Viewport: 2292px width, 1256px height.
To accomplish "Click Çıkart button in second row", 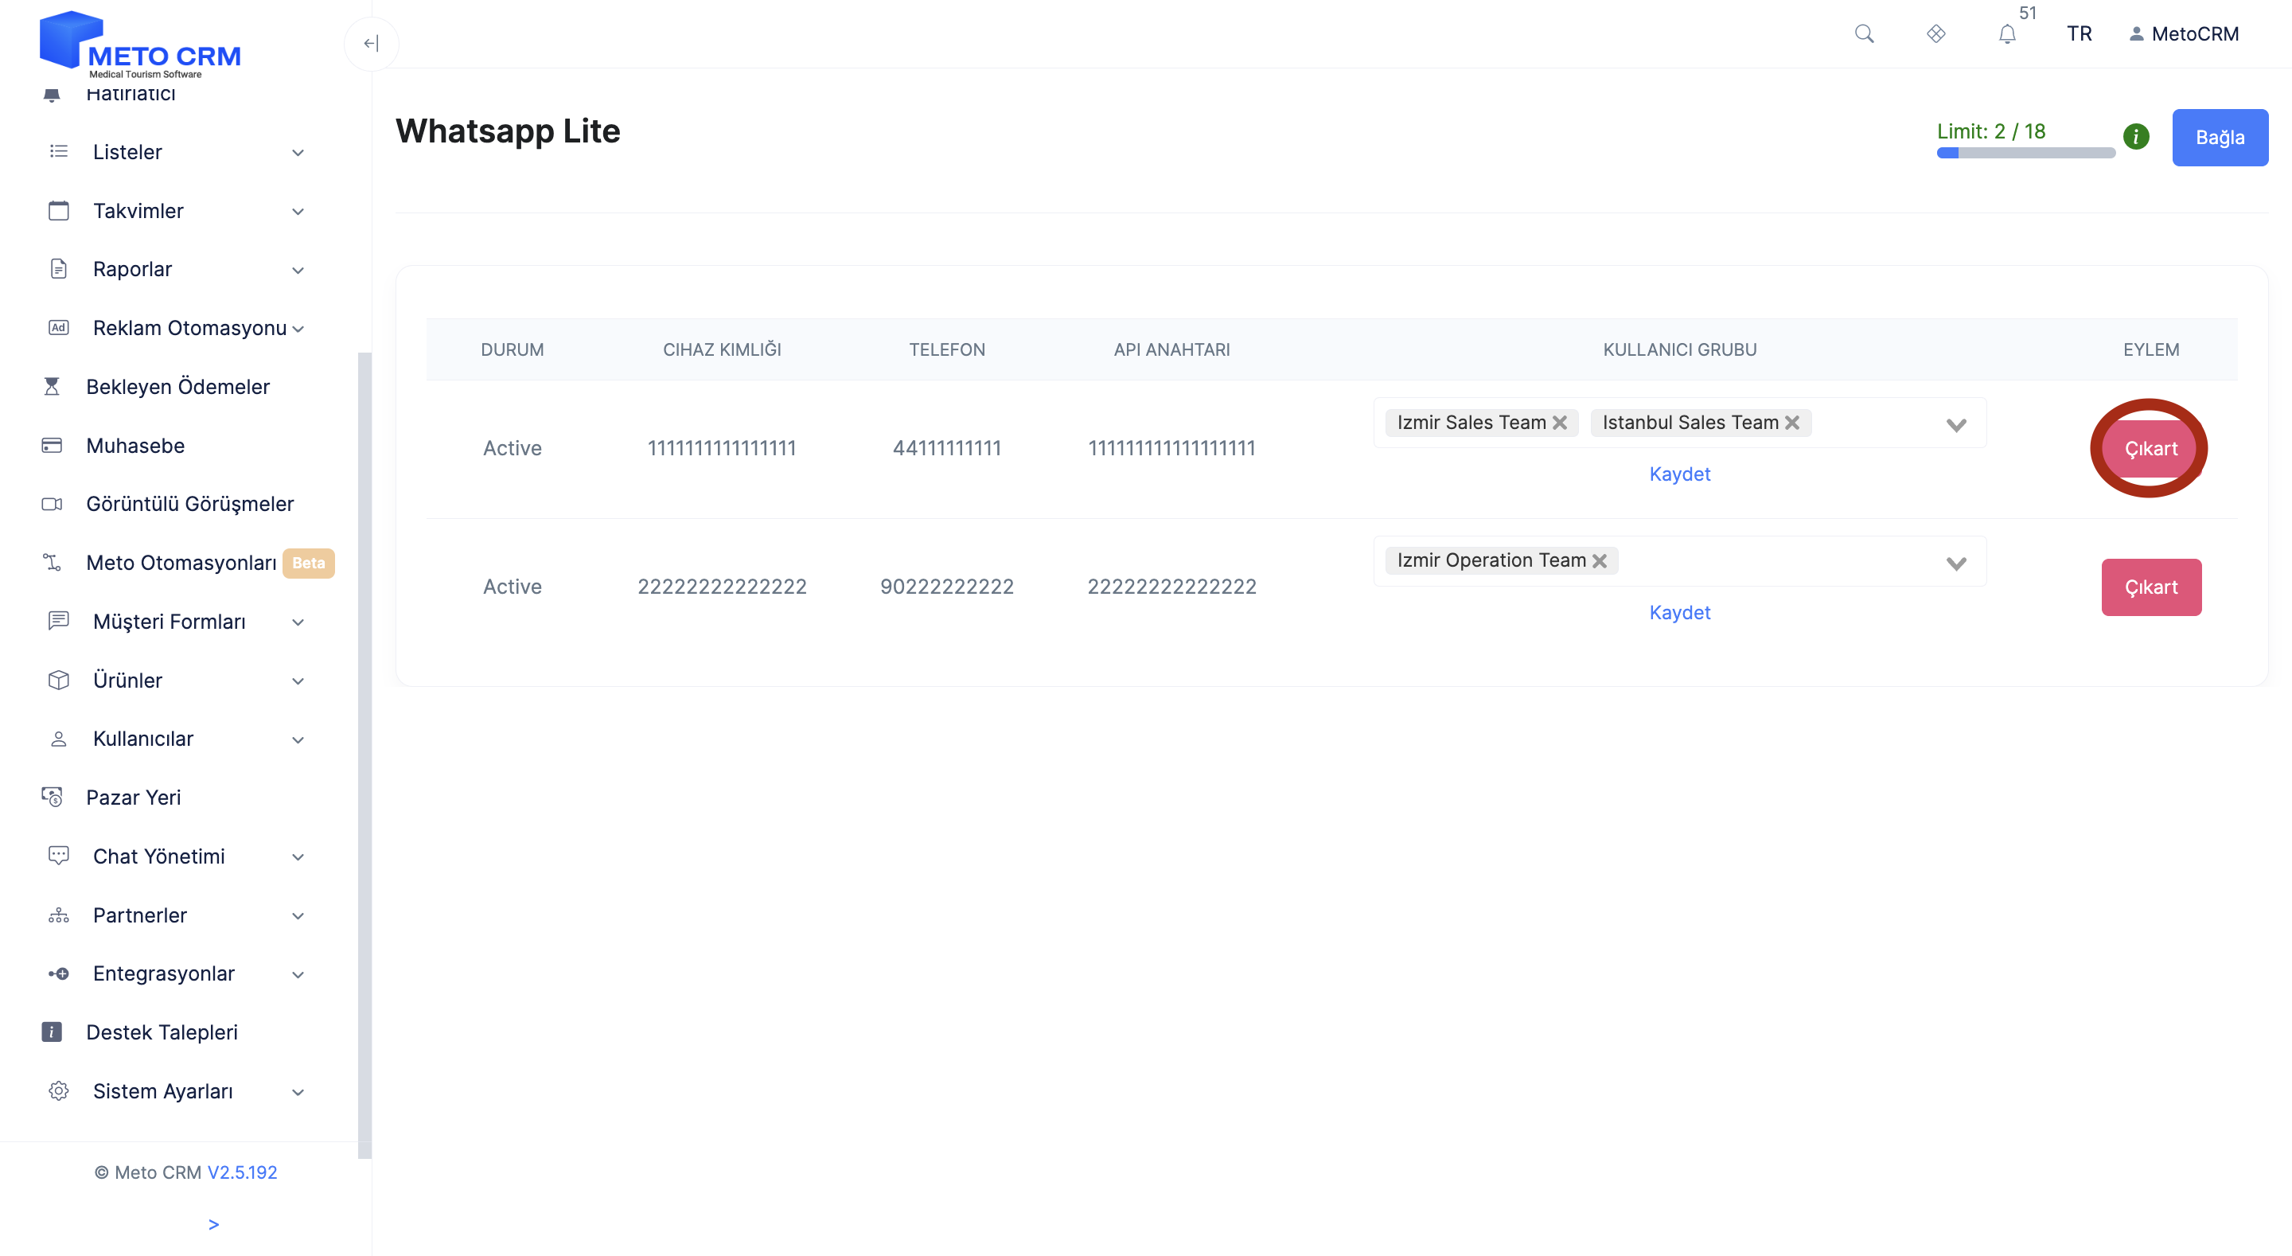I will (x=2150, y=587).
